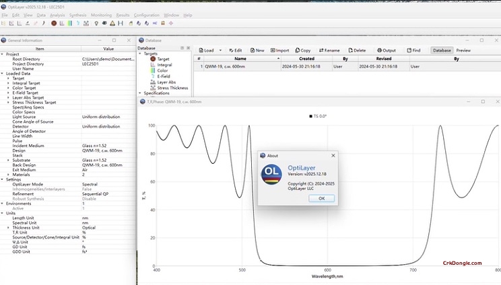Image resolution: width=501 pixels, height=285 pixels.
Task: Select E-Field in the Database tree
Action: coord(163,76)
